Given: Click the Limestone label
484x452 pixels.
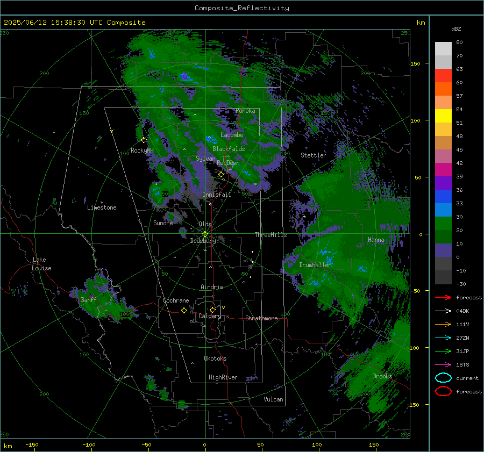Looking at the screenshot, I should click(x=102, y=207).
